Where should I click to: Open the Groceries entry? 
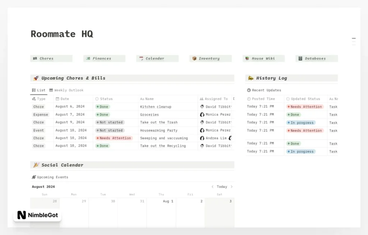[x=149, y=114]
